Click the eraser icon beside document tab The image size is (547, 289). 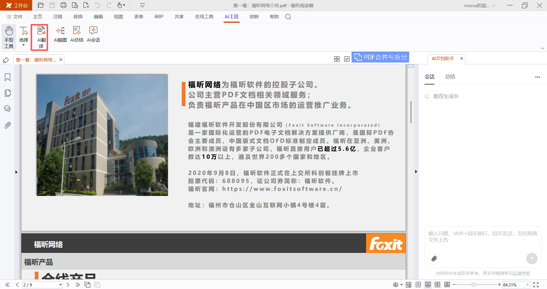point(6,60)
